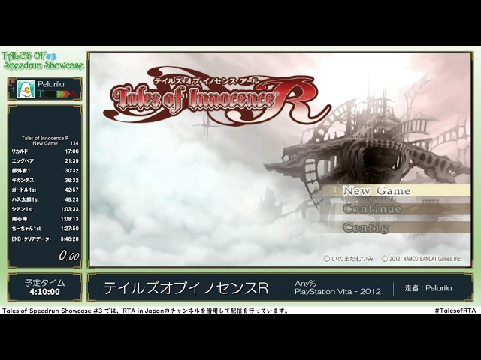Select the END (クリアデータ) split row
This screenshot has width=481, height=360.
pyautogui.click(x=45, y=238)
